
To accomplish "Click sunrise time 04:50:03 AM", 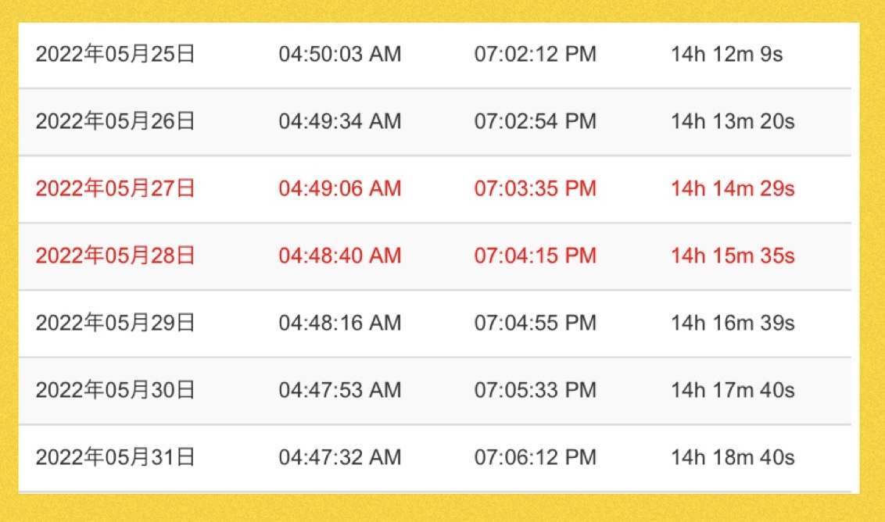I will point(340,54).
